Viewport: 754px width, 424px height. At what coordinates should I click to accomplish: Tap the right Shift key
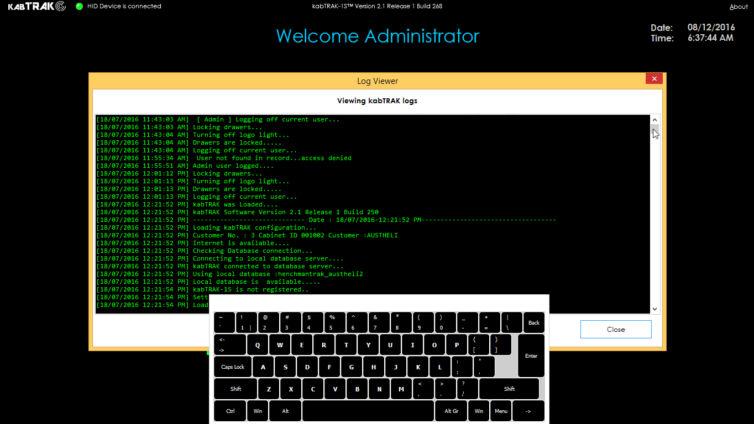[x=509, y=389]
